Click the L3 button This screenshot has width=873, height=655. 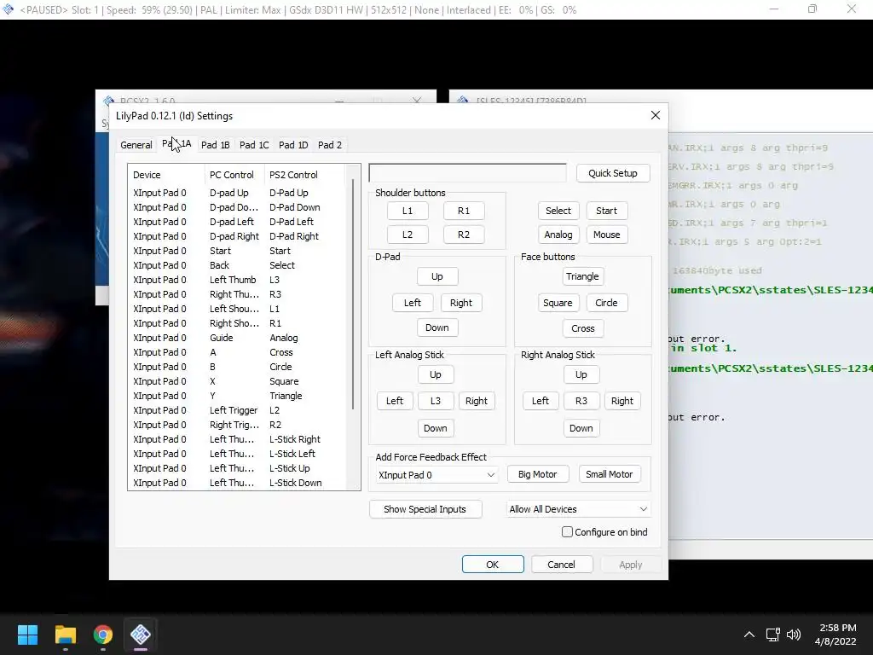click(x=436, y=401)
